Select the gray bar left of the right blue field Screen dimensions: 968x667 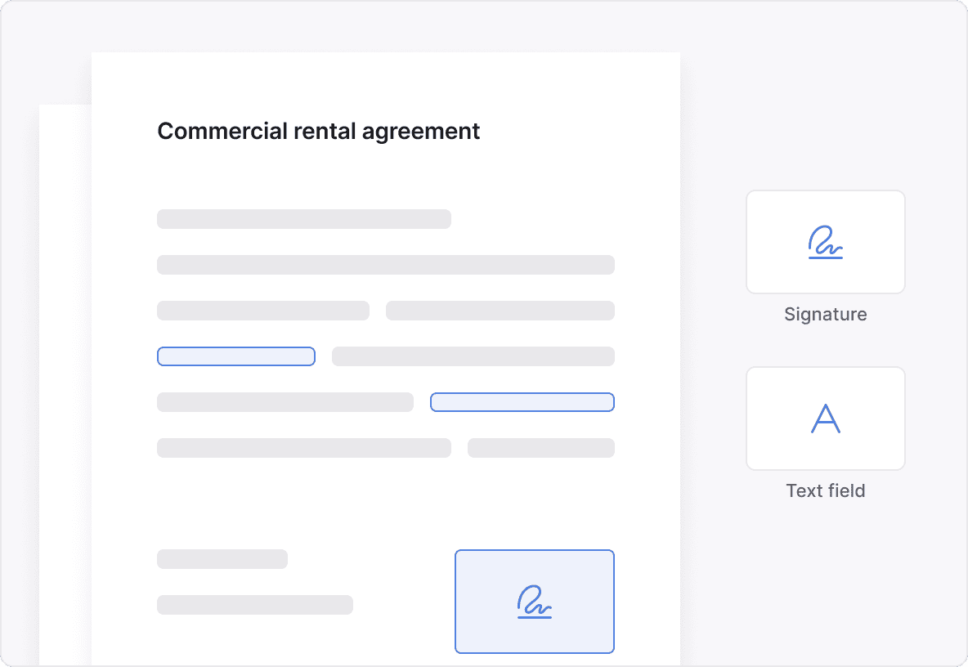click(285, 402)
